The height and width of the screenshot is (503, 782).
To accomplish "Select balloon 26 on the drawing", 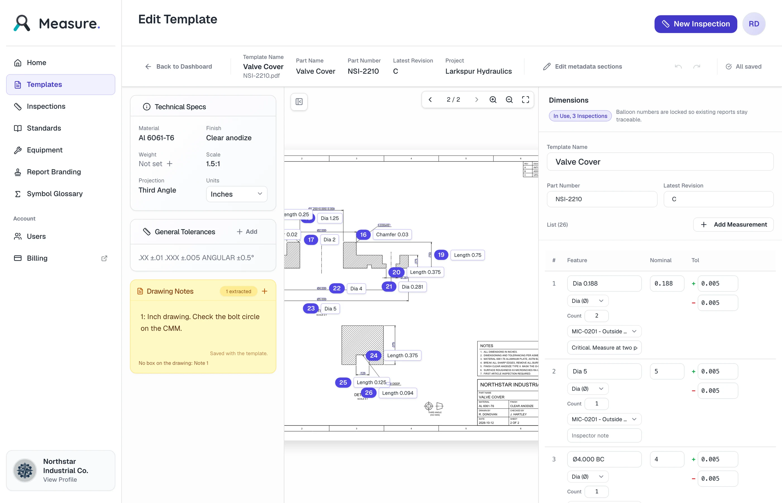I will 369,393.
